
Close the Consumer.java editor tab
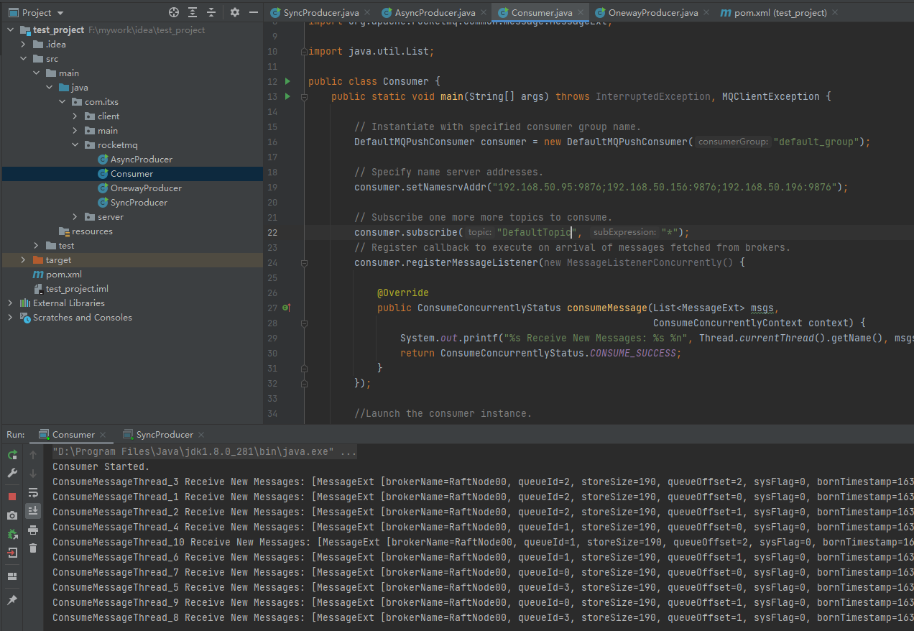pyautogui.click(x=581, y=13)
